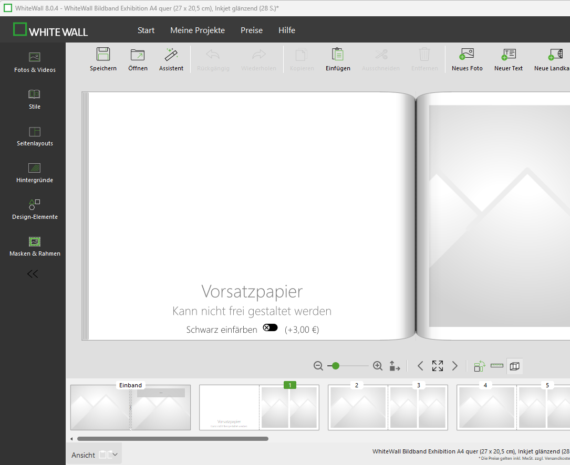Open the Preise menu
The width and height of the screenshot is (570, 465).
[252, 30]
